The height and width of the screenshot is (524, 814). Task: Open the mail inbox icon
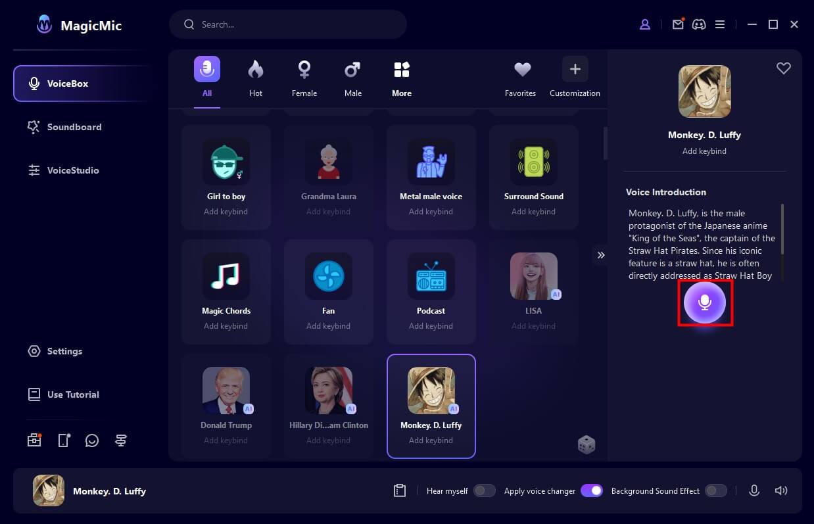678,24
